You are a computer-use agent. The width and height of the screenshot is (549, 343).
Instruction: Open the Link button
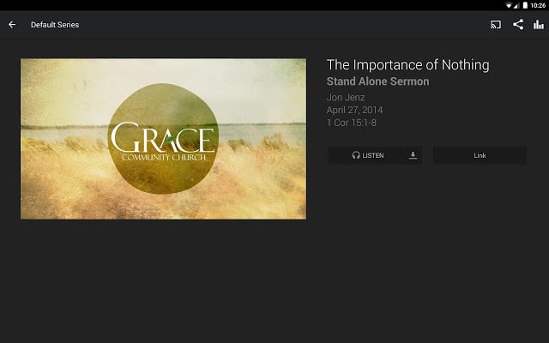(480, 155)
